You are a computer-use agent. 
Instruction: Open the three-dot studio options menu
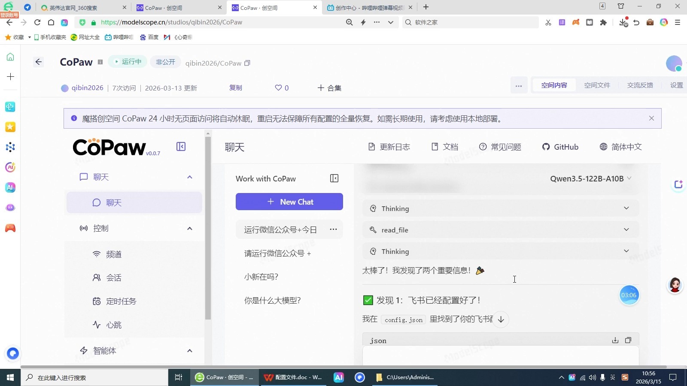pyautogui.click(x=519, y=86)
